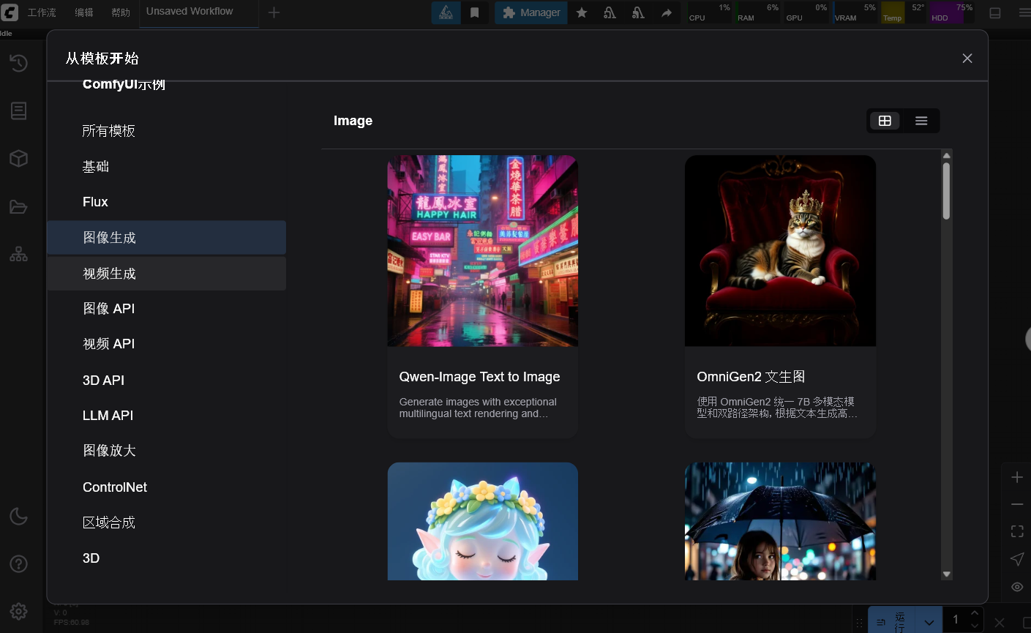Open Qwen-Image neon street thumbnail
The image size is (1031, 633).
[482, 250]
